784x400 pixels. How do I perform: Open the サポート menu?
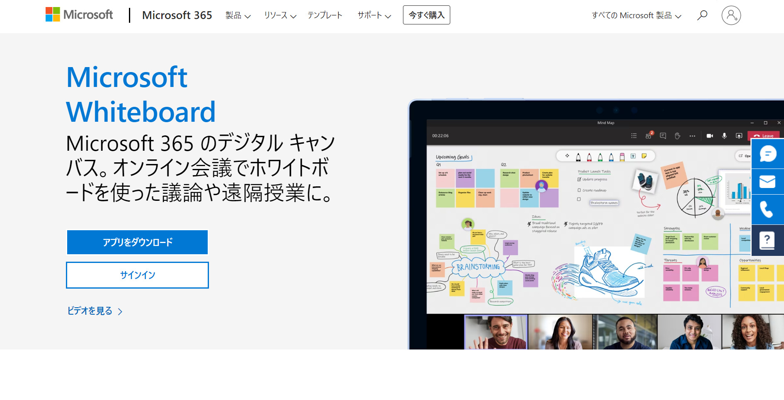373,15
